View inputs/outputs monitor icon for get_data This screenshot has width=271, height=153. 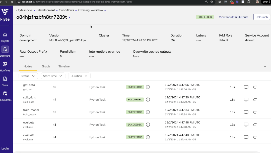point(246,87)
